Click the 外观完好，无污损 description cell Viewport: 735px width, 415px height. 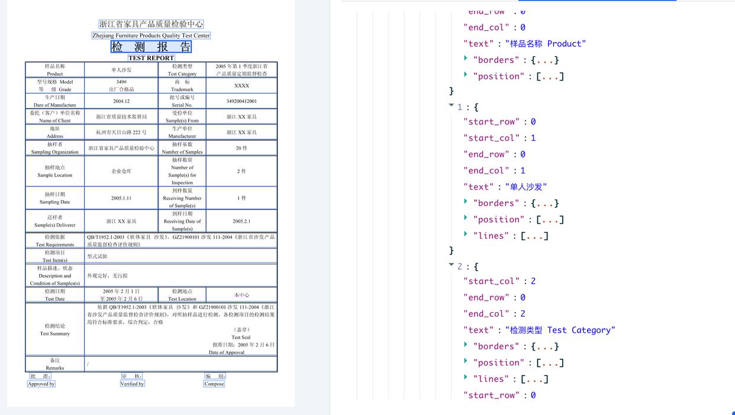pyautogui.click(x=180, y=276)
